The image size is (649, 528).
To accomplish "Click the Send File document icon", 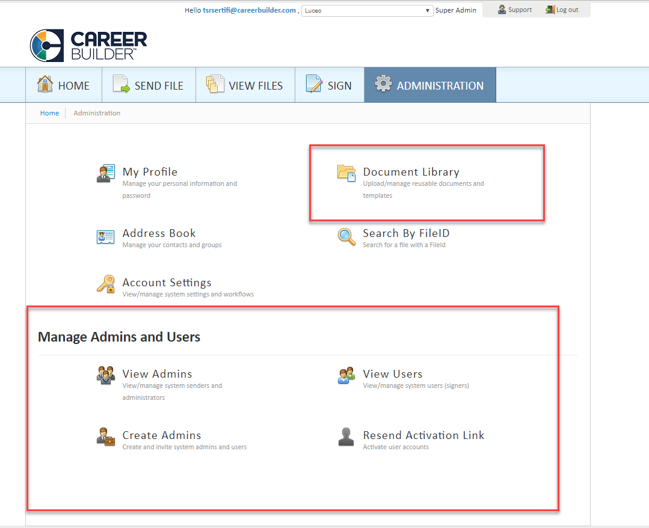I will pos(121,84).
